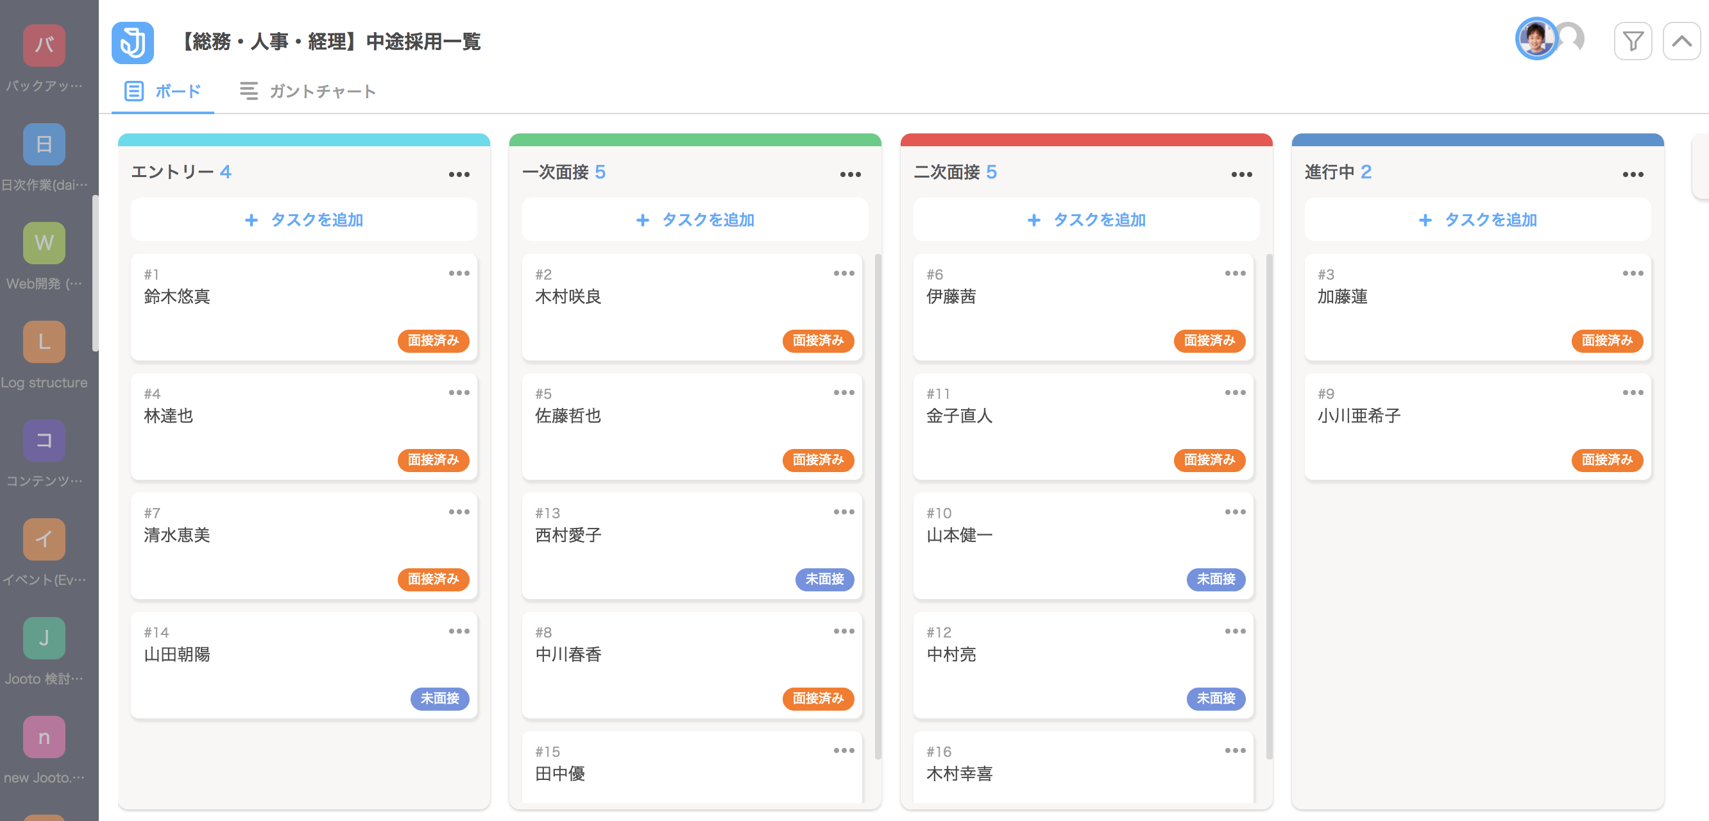Open options for 木村幸喜 card

[1236, 750]
